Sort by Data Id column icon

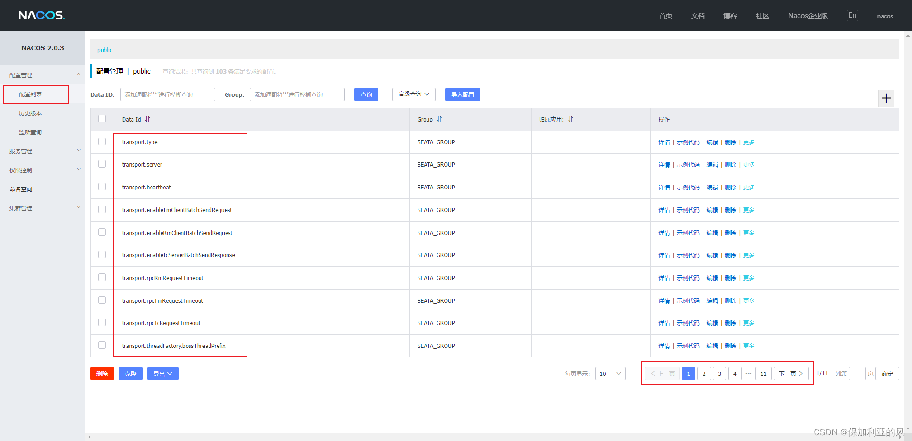pos(147,119)
